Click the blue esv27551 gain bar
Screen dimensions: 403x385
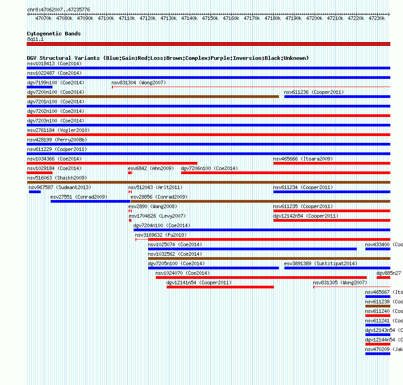tap(91, 201)
